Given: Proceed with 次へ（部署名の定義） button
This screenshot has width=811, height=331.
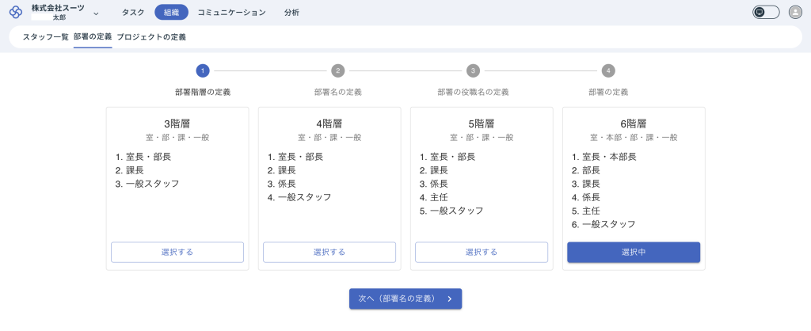Looking at the screenshot, I should (x=405, y=299).
